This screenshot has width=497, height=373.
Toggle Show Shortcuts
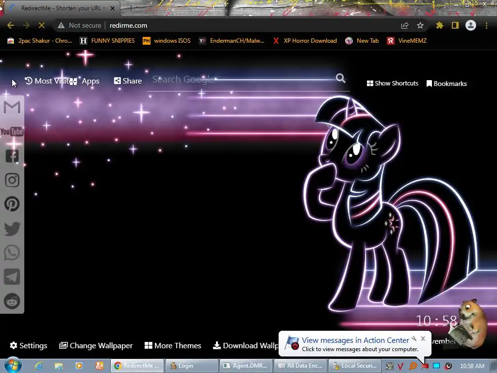[x=392, y=84]
